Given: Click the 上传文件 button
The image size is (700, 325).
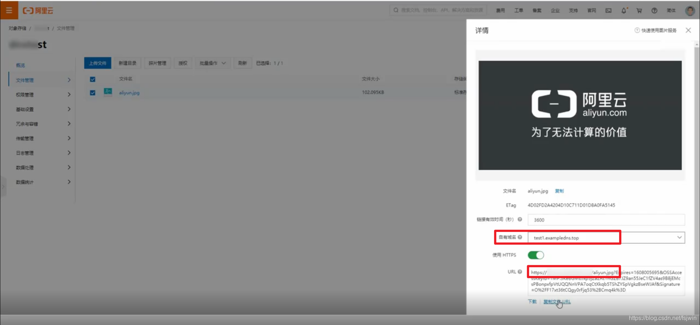Looking at the screenshot, I should (x=98, y=63).
